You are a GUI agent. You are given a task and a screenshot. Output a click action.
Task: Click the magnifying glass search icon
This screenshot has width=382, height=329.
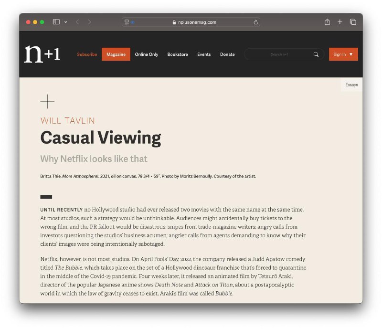[316, 54]
